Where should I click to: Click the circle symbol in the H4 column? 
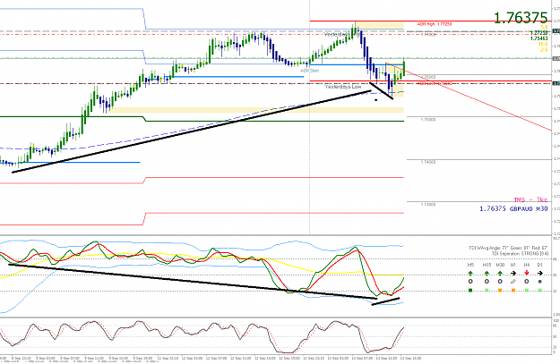pyautogui.click(x=527, y=282)
